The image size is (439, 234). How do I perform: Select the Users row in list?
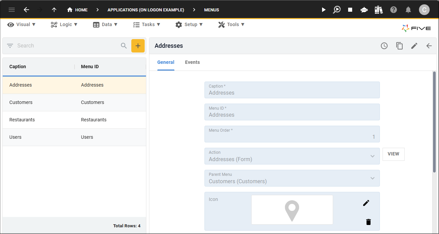tap(74, 137)
